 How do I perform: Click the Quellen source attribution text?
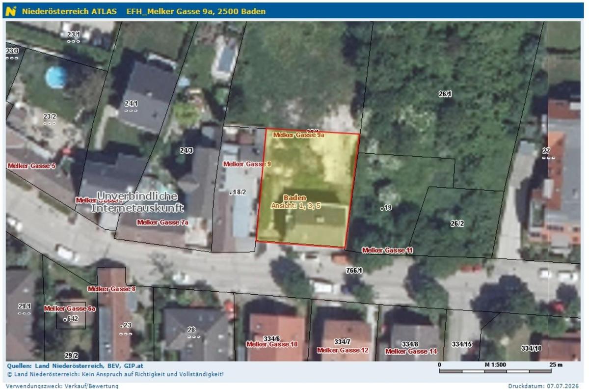tap(75, 366)
